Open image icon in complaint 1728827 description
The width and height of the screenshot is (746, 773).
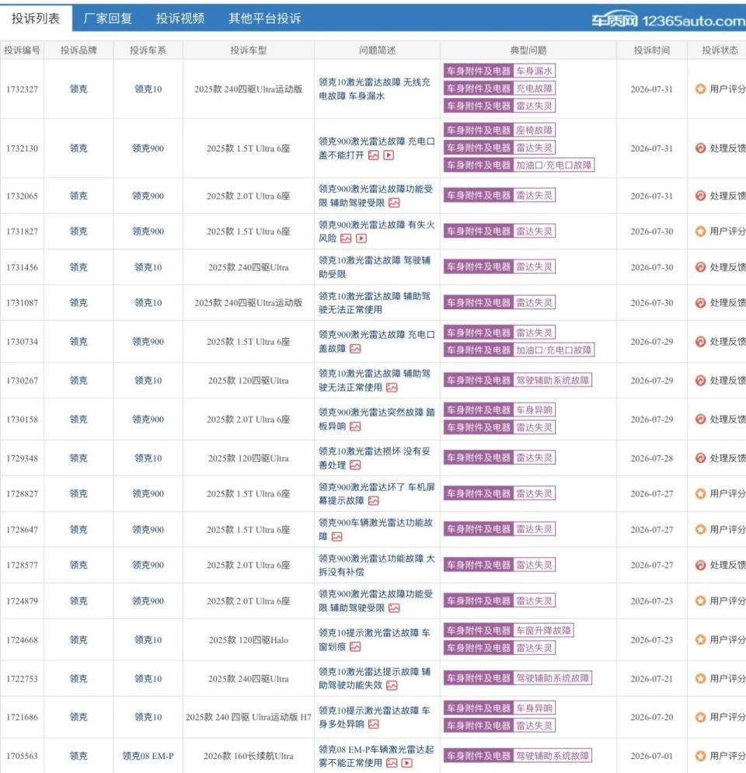pyautogui.click(x=374, y=501)
